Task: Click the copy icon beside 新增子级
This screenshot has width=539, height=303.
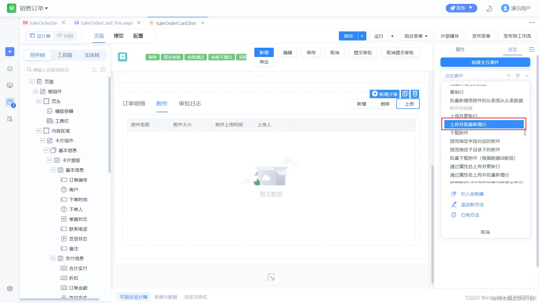Action: tap(405, 94)
